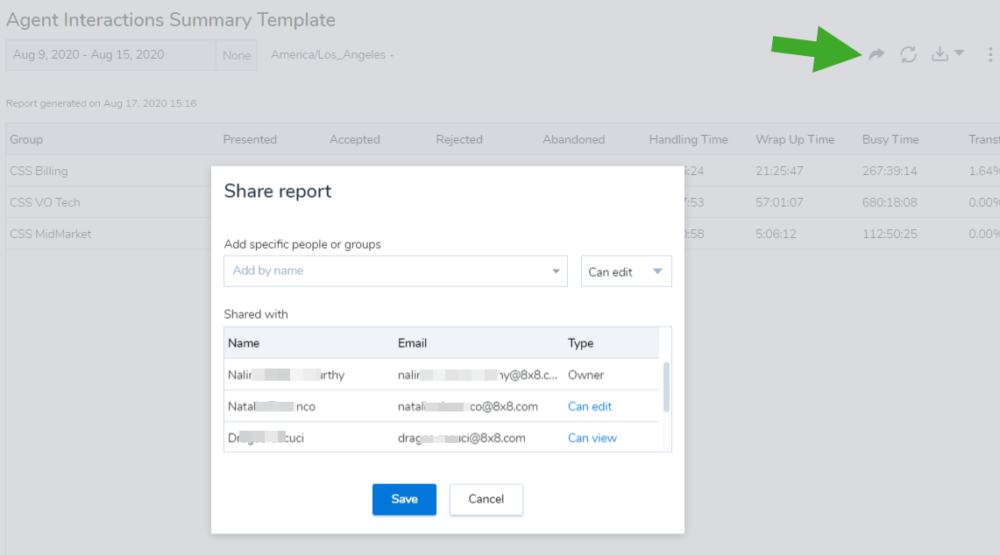Screen dimensions: 1000x555
Task: Change the Can view permission for drag...ci
Action: (592, 439)
